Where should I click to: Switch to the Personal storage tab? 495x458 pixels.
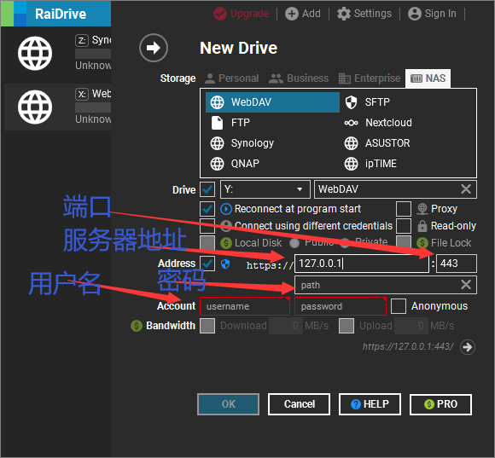(x=232, y=78)
